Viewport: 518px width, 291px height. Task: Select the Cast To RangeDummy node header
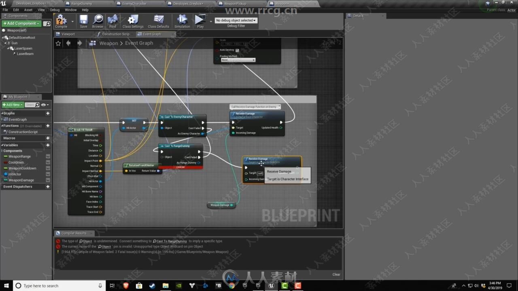coord(180,146)
